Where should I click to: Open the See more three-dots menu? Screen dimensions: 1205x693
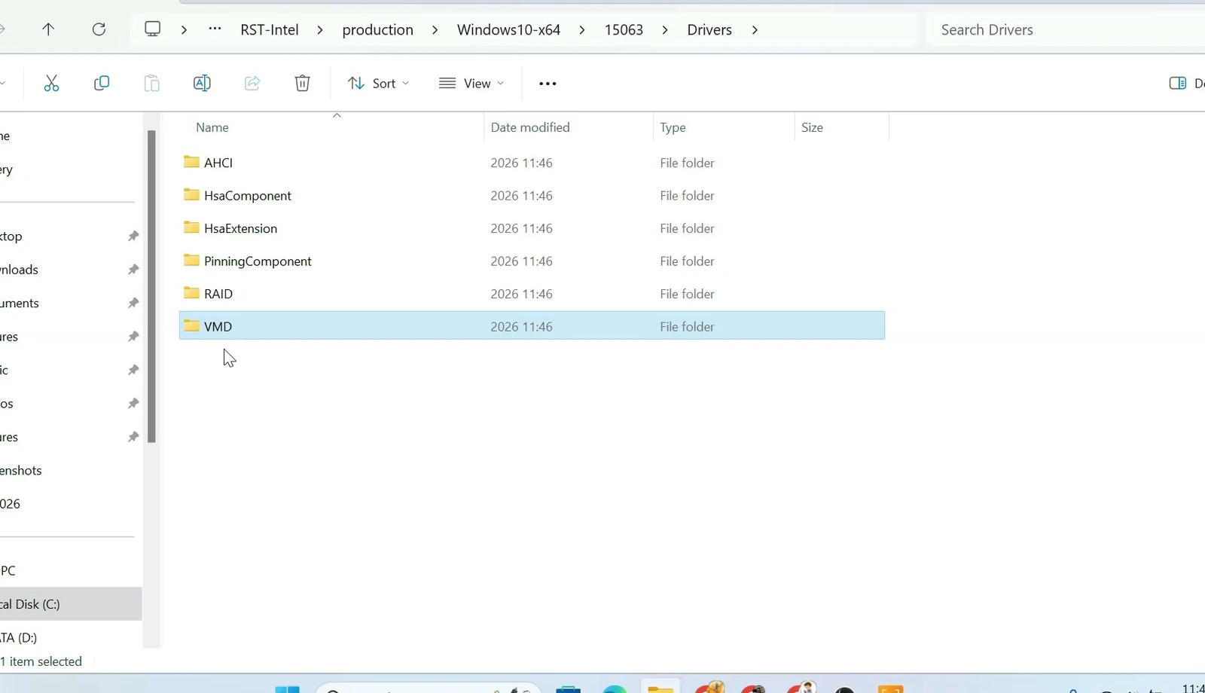pos(548,84)
